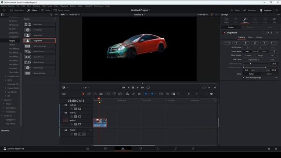Set Stroke Mode to Add

pos(247,51)
